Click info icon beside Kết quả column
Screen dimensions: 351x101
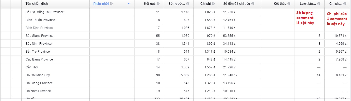click(158, 4)
